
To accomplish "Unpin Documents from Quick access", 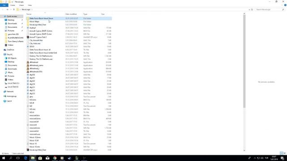I will [x=22, y=27].
